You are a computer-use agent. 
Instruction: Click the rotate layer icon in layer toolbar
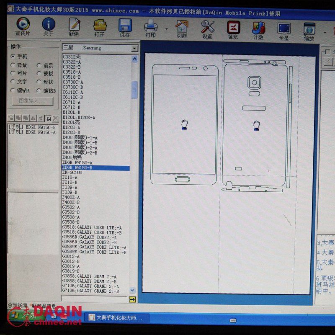click(x=11, y=118)
